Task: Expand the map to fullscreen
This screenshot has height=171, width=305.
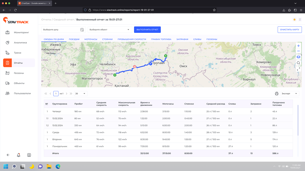Action: (298, 69)
